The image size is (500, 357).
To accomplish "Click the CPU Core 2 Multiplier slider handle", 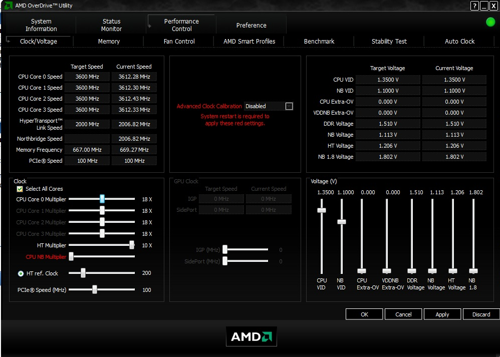I will coord(102,222).
